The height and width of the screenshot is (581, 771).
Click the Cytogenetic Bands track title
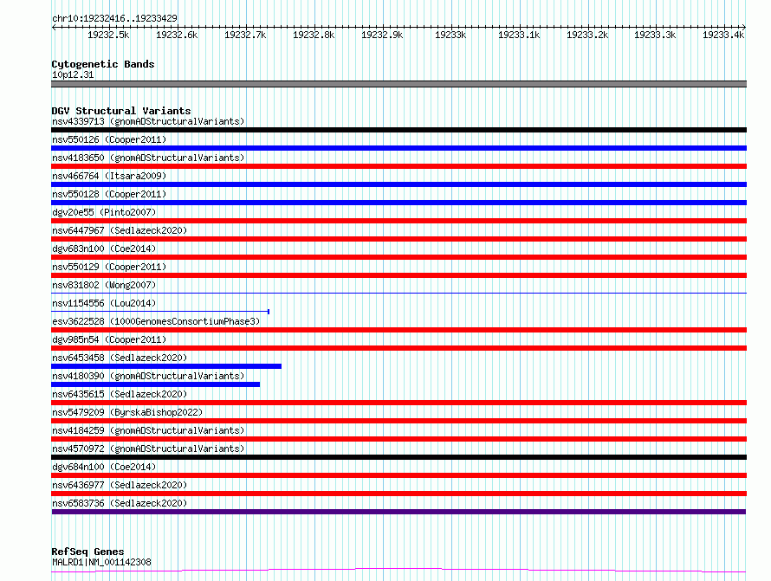[x=103, y=64]
